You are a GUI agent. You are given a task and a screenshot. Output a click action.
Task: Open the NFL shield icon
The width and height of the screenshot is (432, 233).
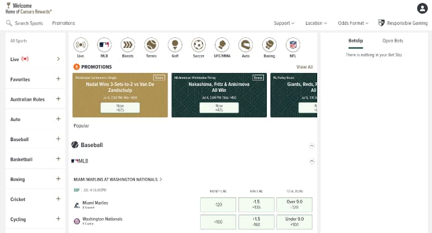click(x=293, y=44)
